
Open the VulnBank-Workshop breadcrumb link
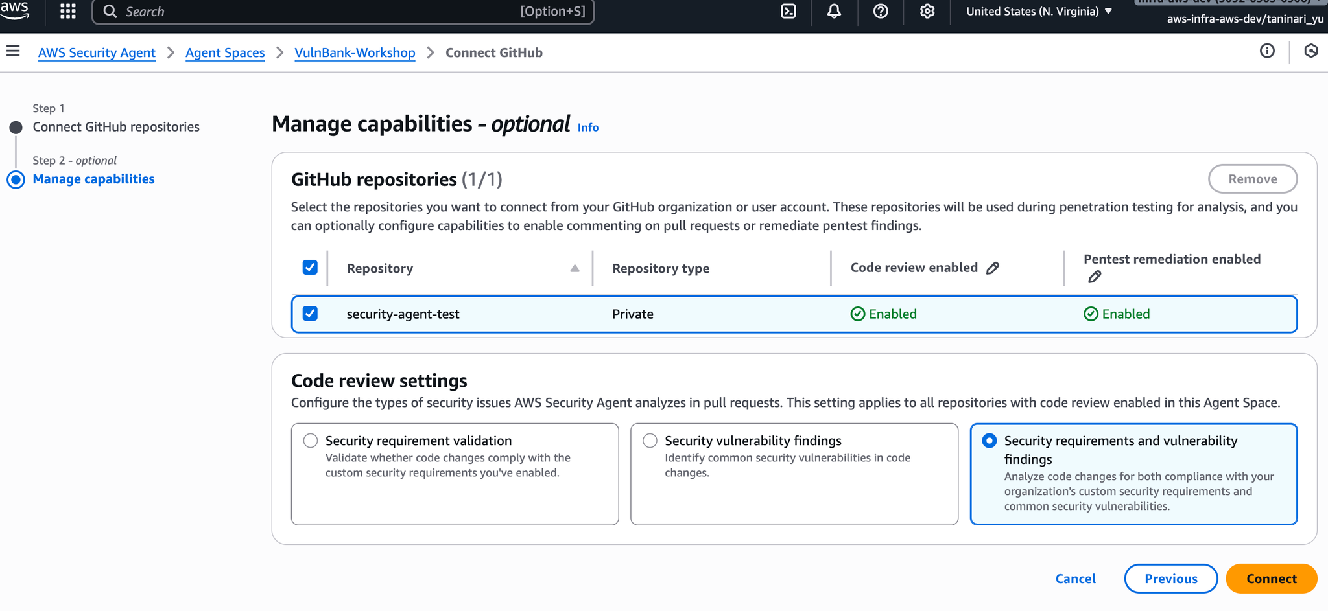click(355, 52)
